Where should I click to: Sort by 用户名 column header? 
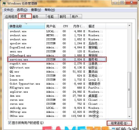[x=53, y=26]
